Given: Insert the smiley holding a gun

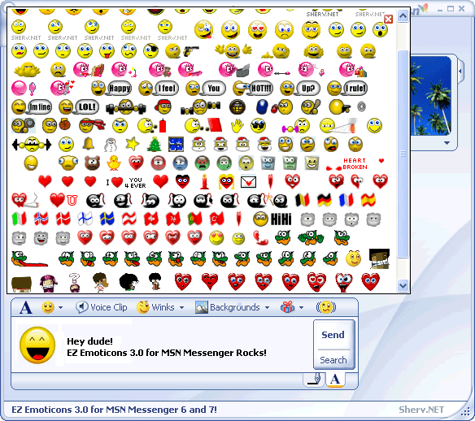Looking at the screenshot, I should point(181,51).
